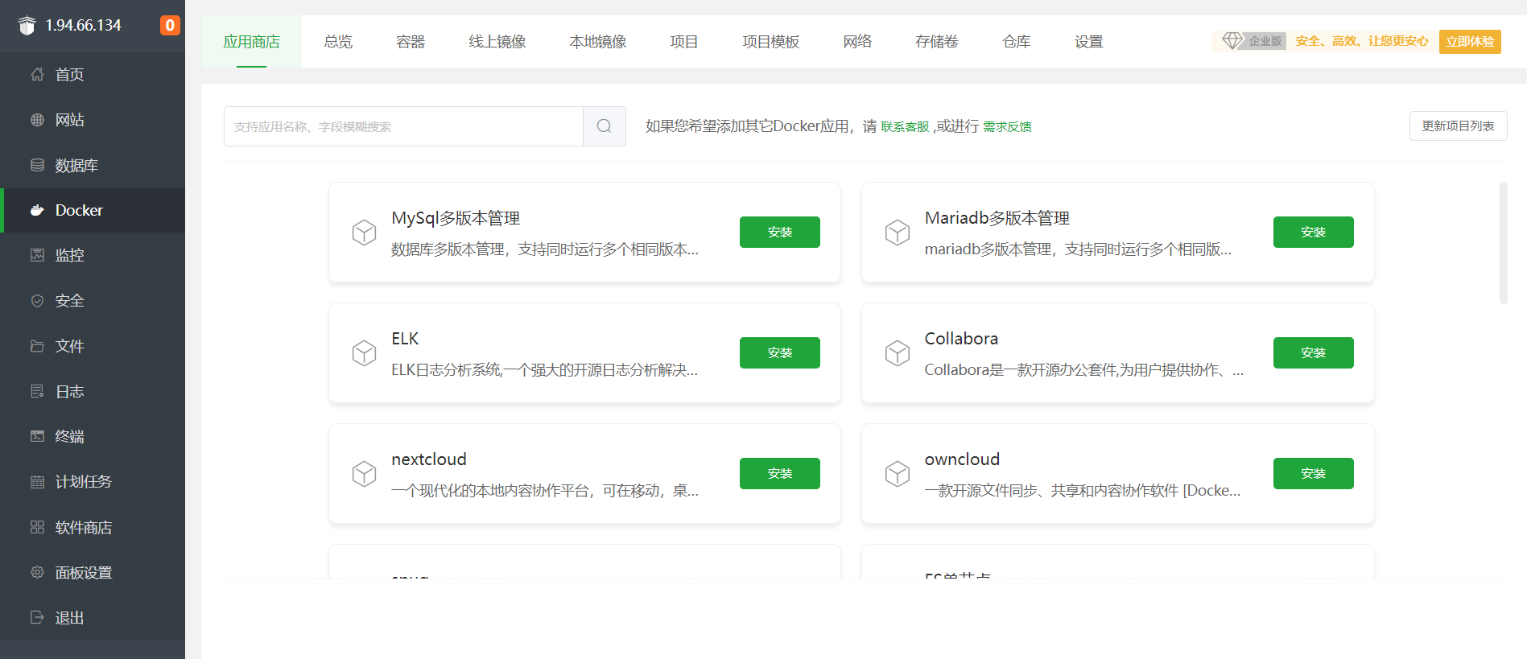This screenshot has width=1527, height=659.
Task: Click the cube icon of MySql多版本管理
Action: click(364, 233)
